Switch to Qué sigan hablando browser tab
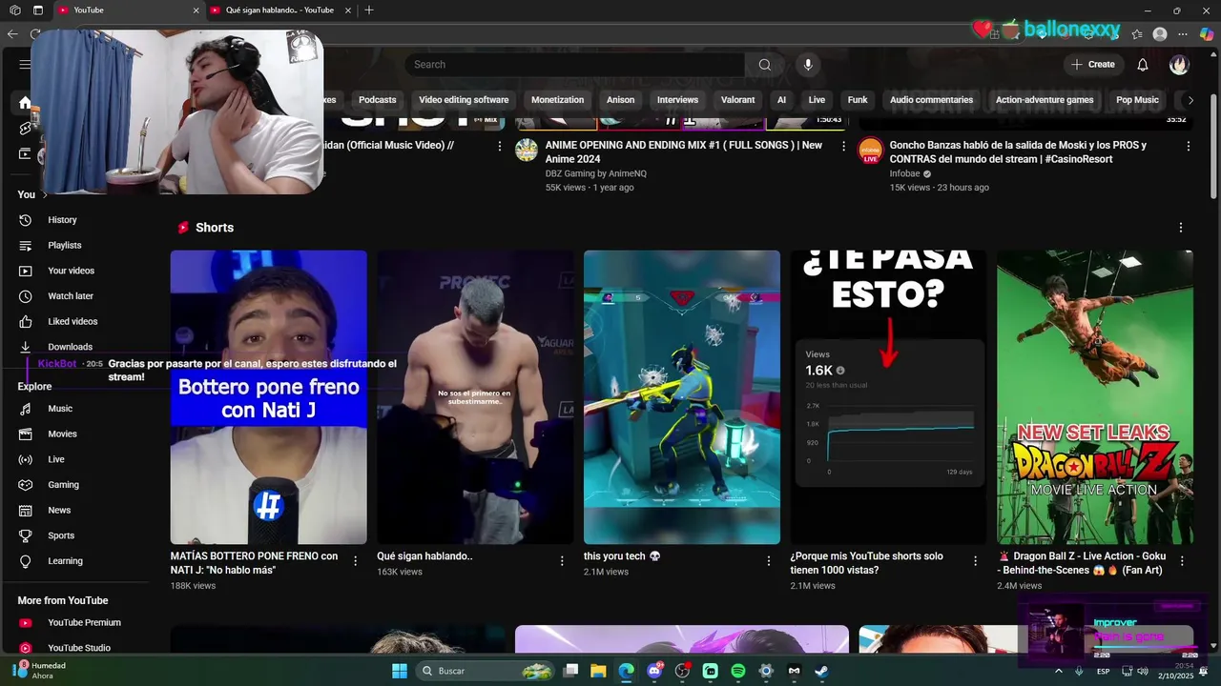 279,10
